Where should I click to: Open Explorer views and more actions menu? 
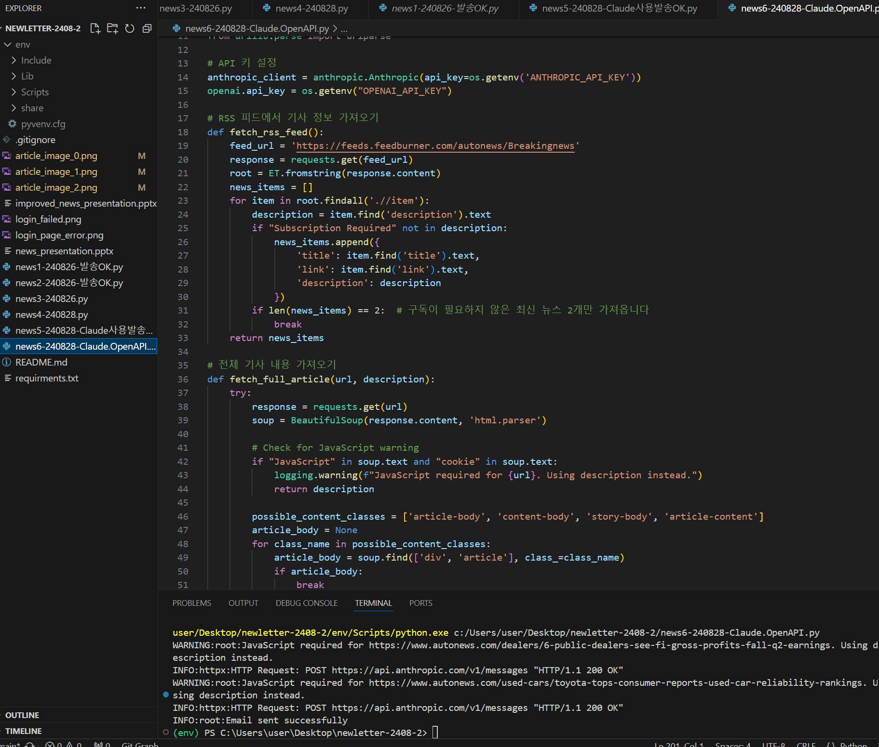141,8
